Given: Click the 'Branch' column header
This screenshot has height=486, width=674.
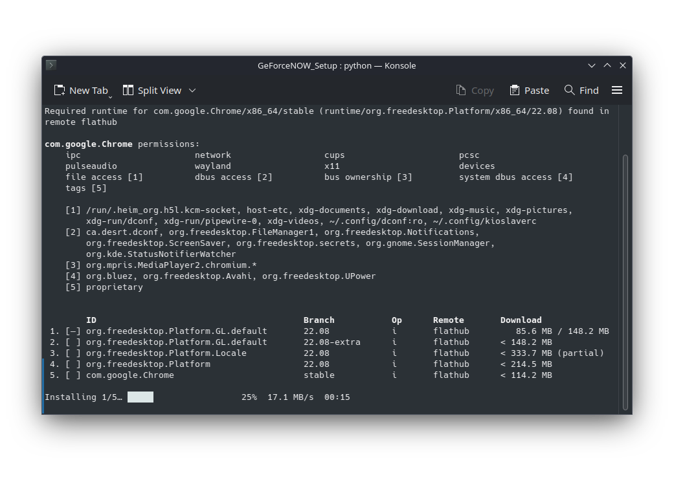Looking at the screenshot, I should [319, 320].
